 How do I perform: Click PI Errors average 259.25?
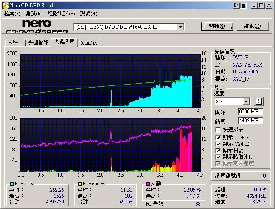57,190
